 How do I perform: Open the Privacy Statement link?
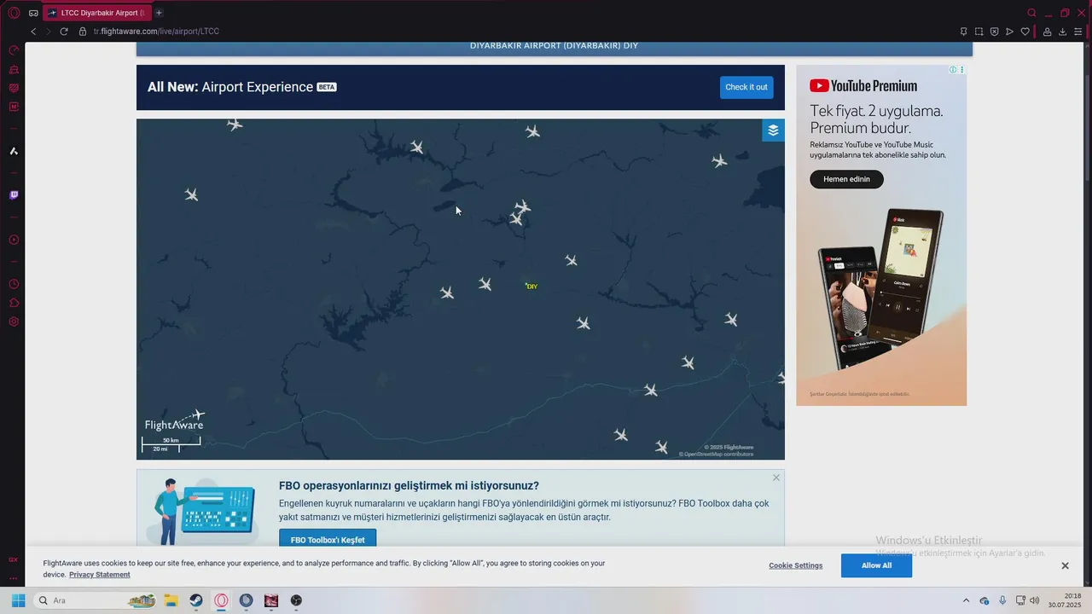100,575
